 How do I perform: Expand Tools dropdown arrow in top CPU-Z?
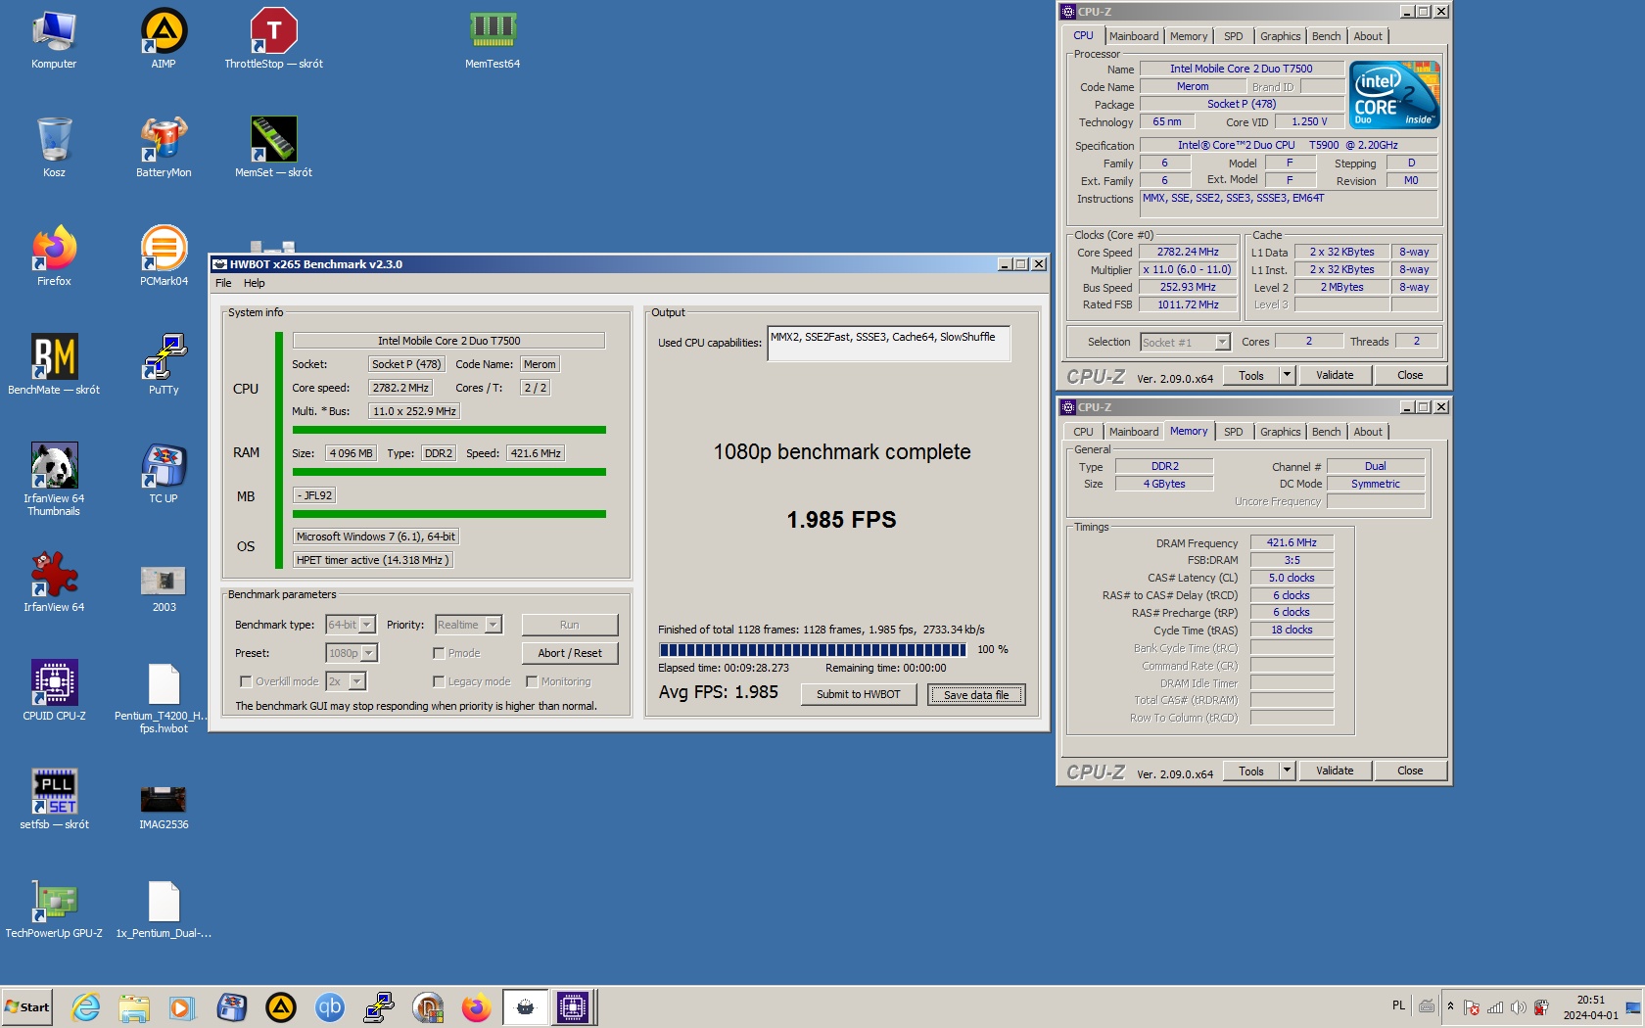tap(1287, 375)
